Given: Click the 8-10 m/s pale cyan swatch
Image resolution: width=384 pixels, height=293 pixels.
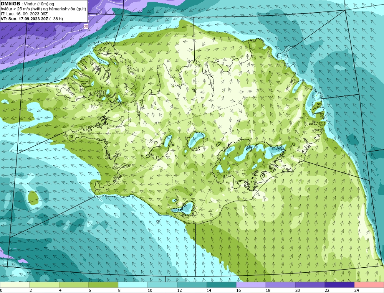Looking at the screenshot, I should [133, 285].
